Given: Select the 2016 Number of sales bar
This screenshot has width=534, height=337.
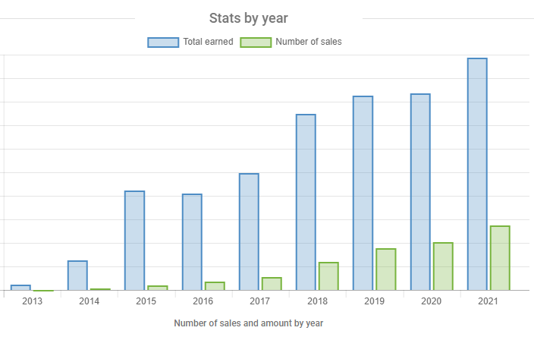Looking at the screenshot, I should (x=215, y=286).
